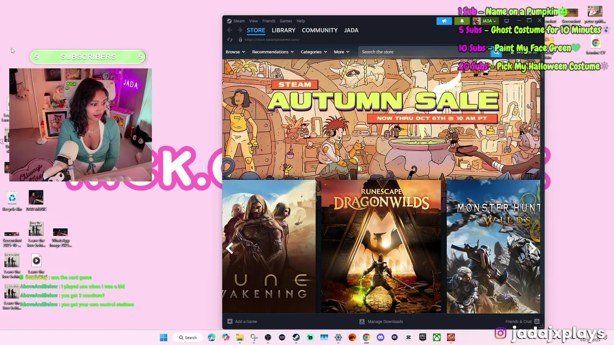
Task: Open Steam announcements megaphone button
Action: tap(444, 21)
